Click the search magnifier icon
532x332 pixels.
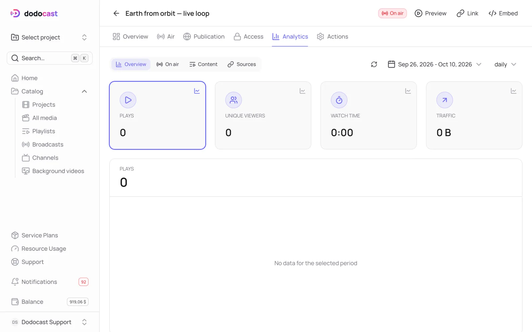click(x=15, y=58)
